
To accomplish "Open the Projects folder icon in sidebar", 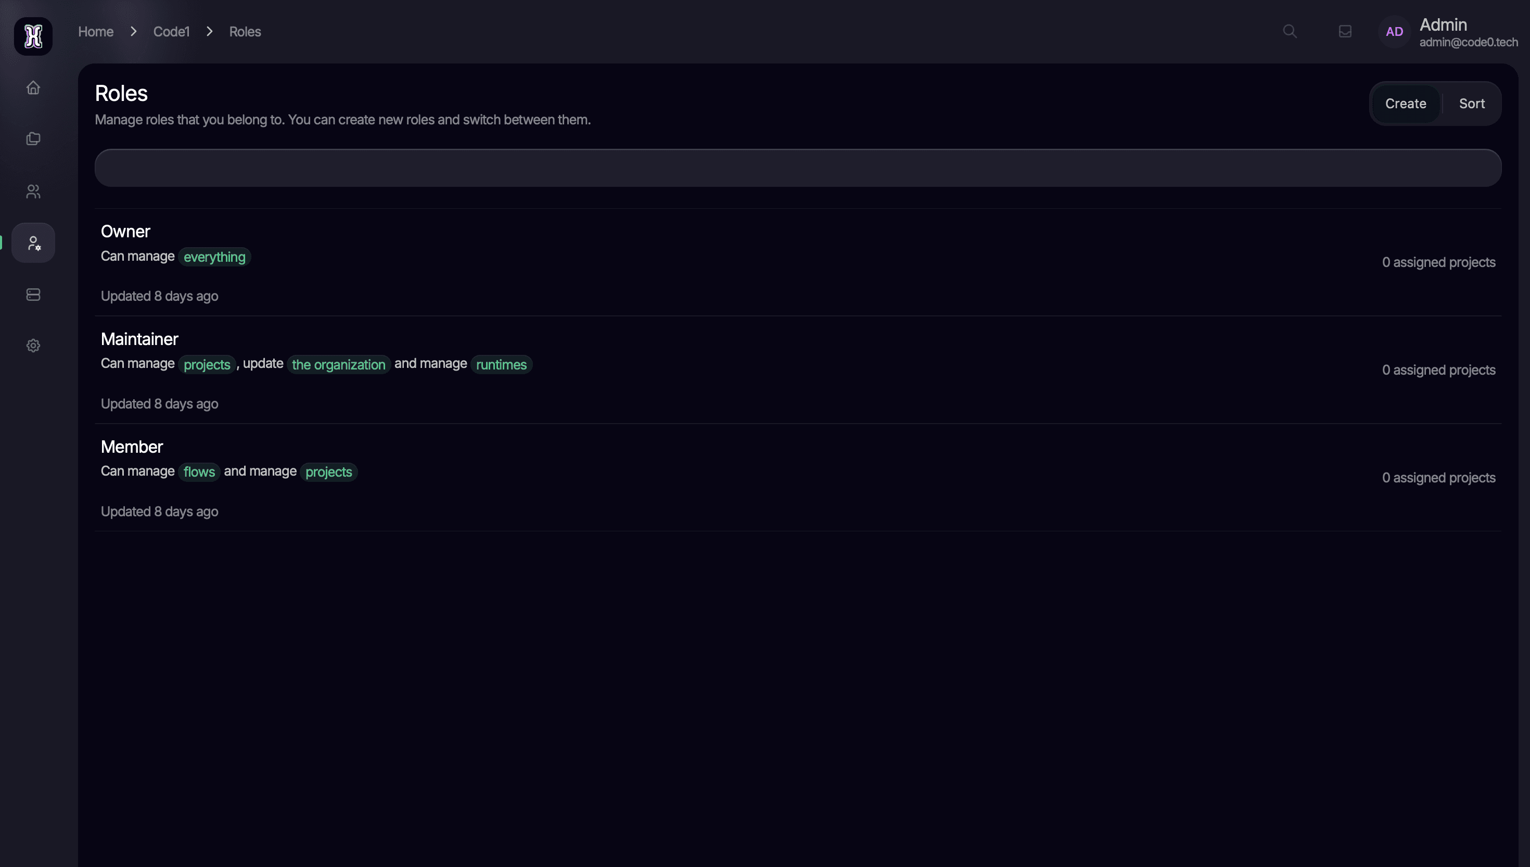I will tap(33, 139).
